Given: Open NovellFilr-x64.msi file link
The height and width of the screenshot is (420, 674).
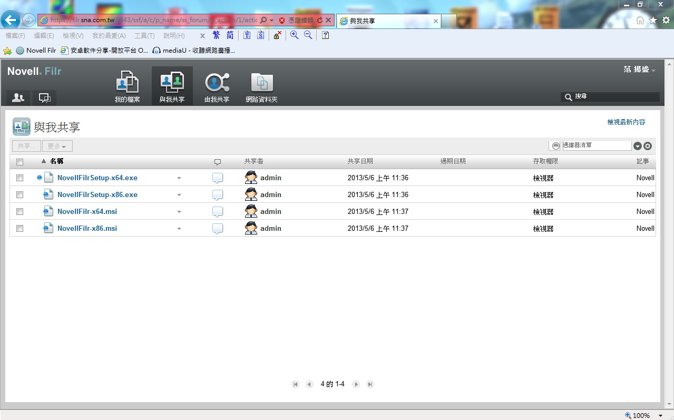Looking at the screenshot, I should (x=87, y=212).
